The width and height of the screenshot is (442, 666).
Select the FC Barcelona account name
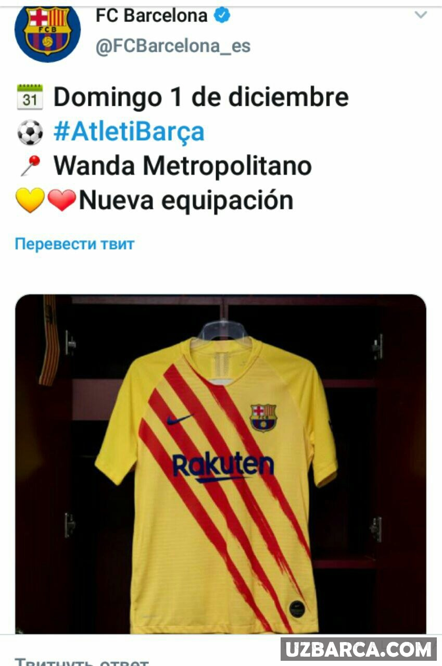(151, 16)
